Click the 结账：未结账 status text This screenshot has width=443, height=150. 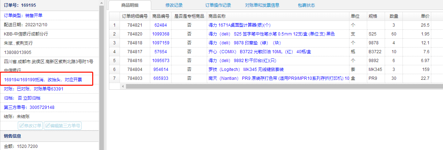(17, 116)
